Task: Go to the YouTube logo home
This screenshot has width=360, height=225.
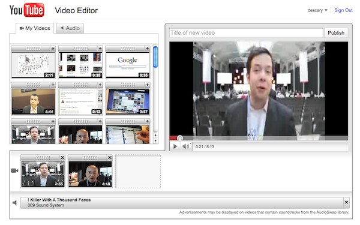Action: [27, 10]
